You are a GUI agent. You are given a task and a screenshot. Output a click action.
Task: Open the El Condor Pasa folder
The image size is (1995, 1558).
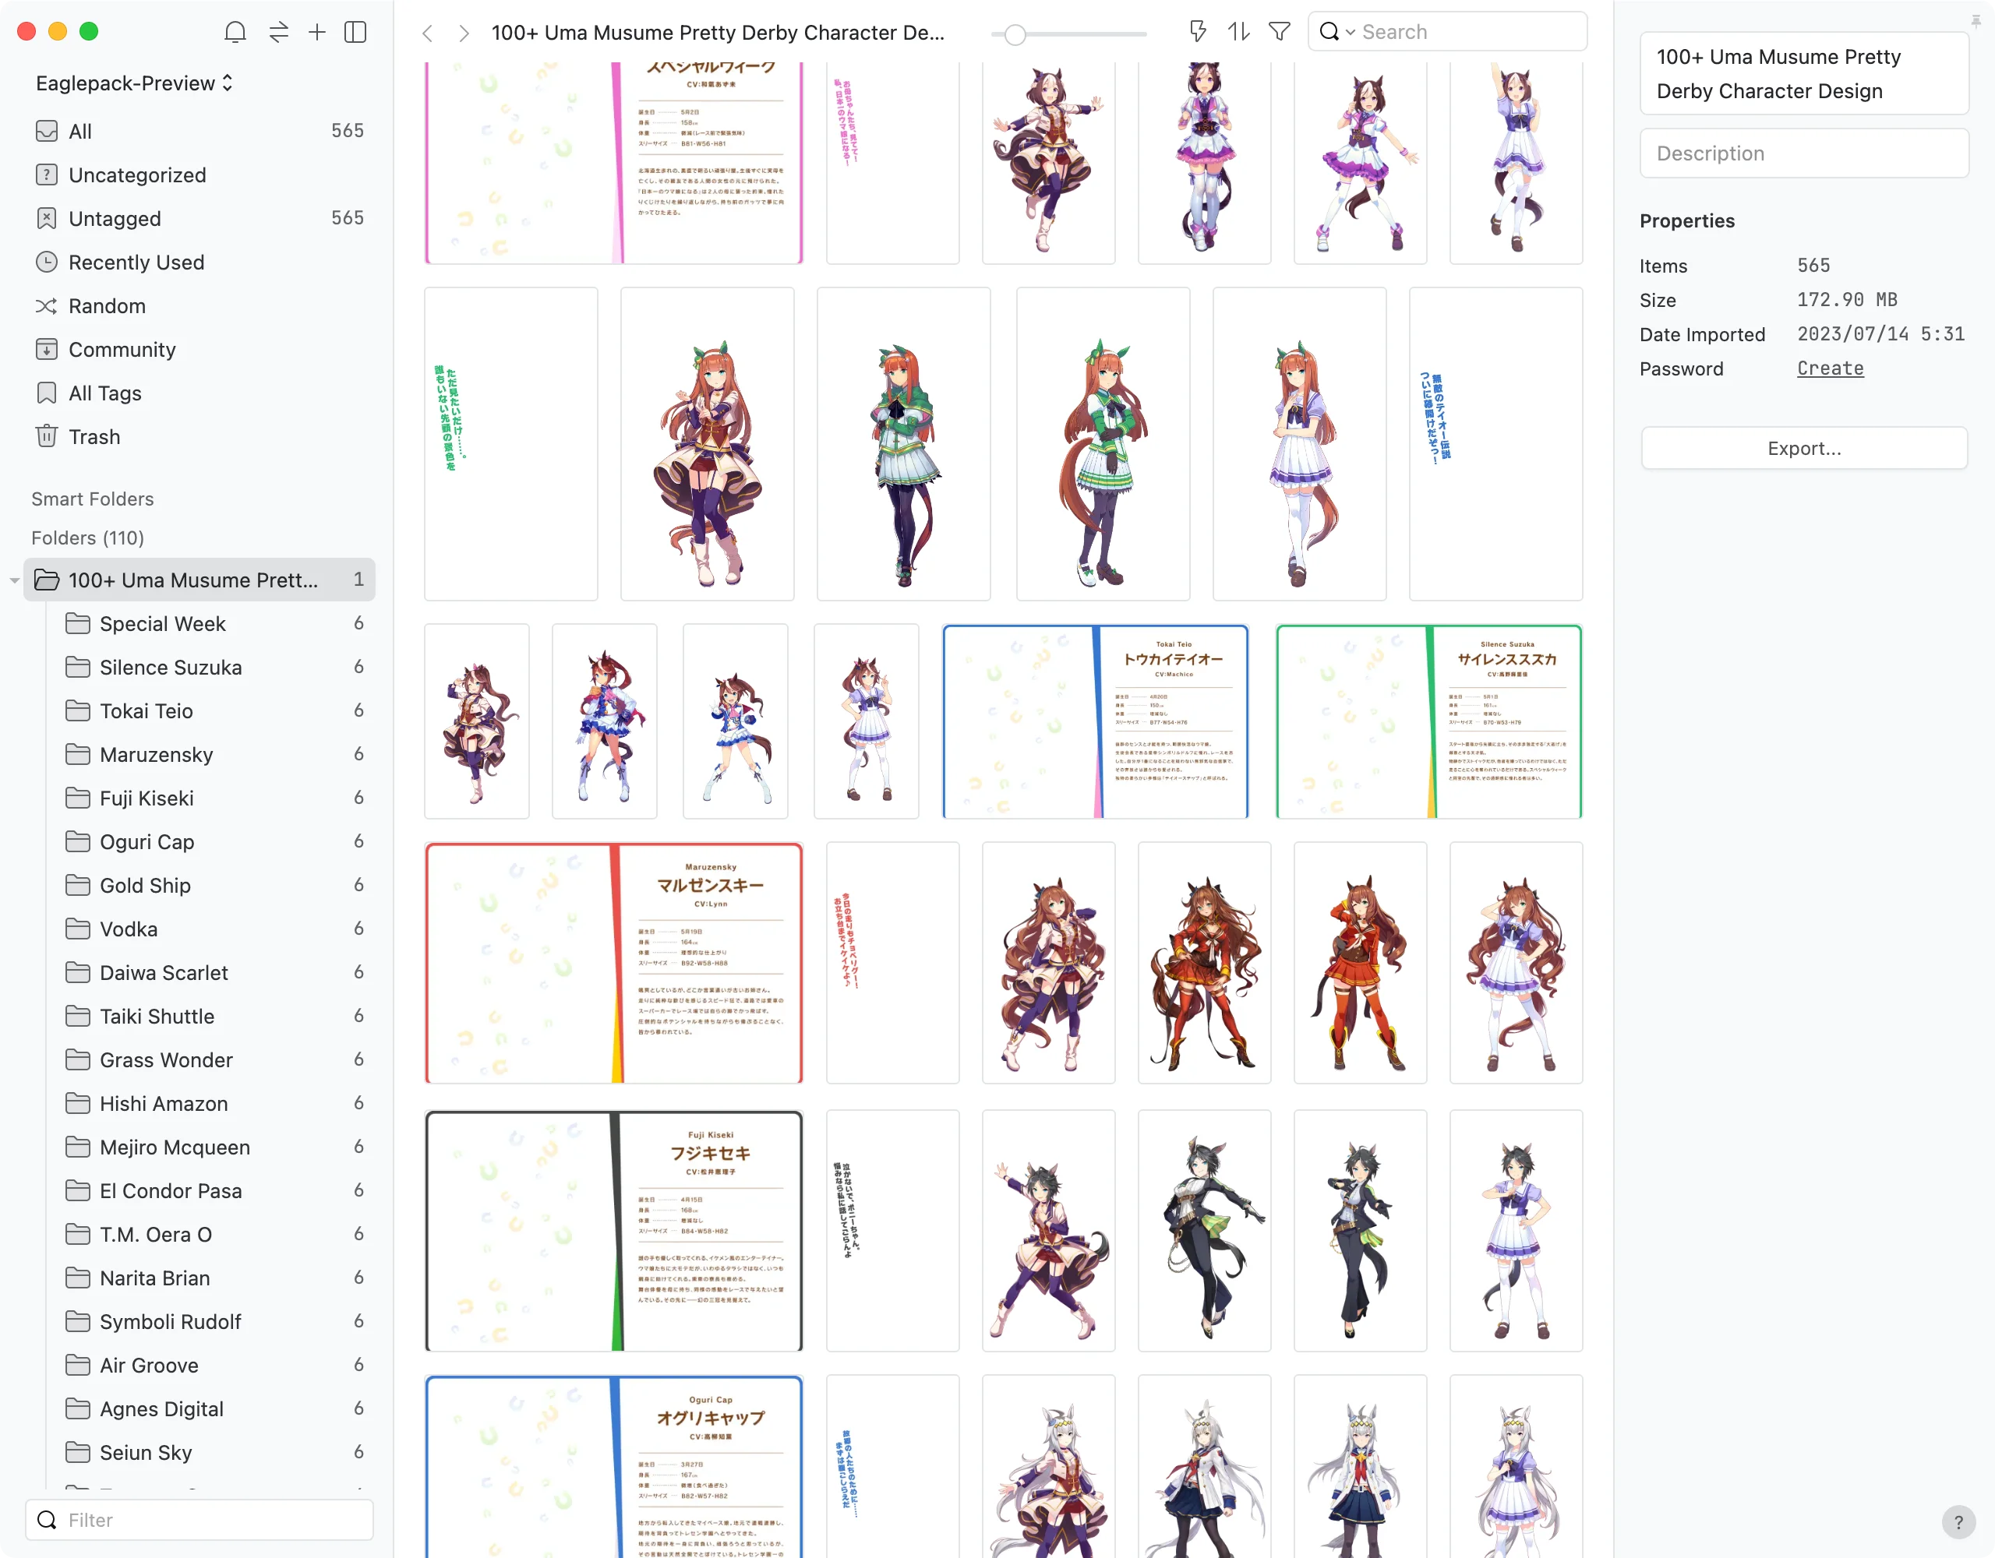(214, 1191)
